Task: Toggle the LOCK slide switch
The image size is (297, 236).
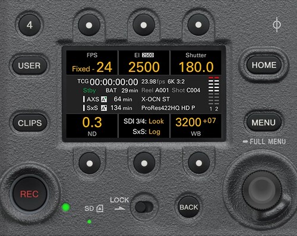Action: (x=144, y=207)
